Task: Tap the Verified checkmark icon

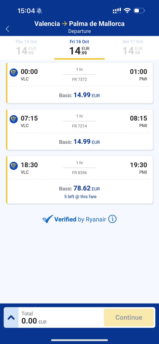Action: 48,219
